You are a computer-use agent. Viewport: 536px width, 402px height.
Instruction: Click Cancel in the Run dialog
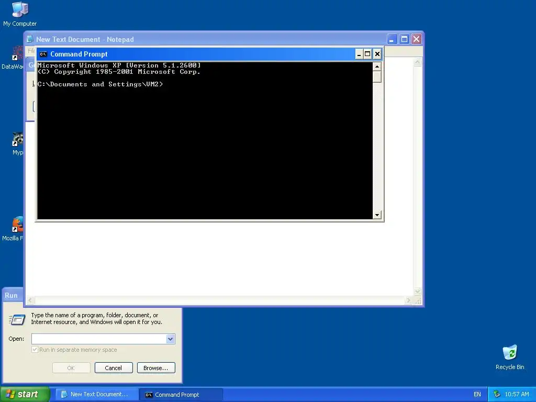coord(114,368)
